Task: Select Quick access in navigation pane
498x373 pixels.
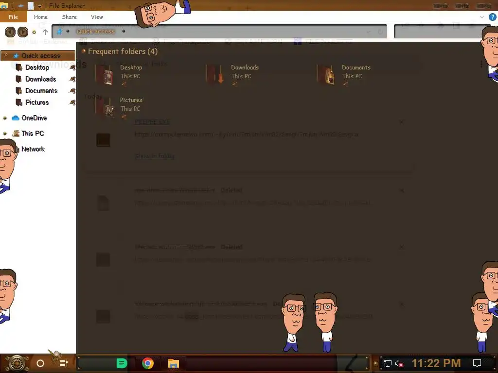Action: pos(41,56)
